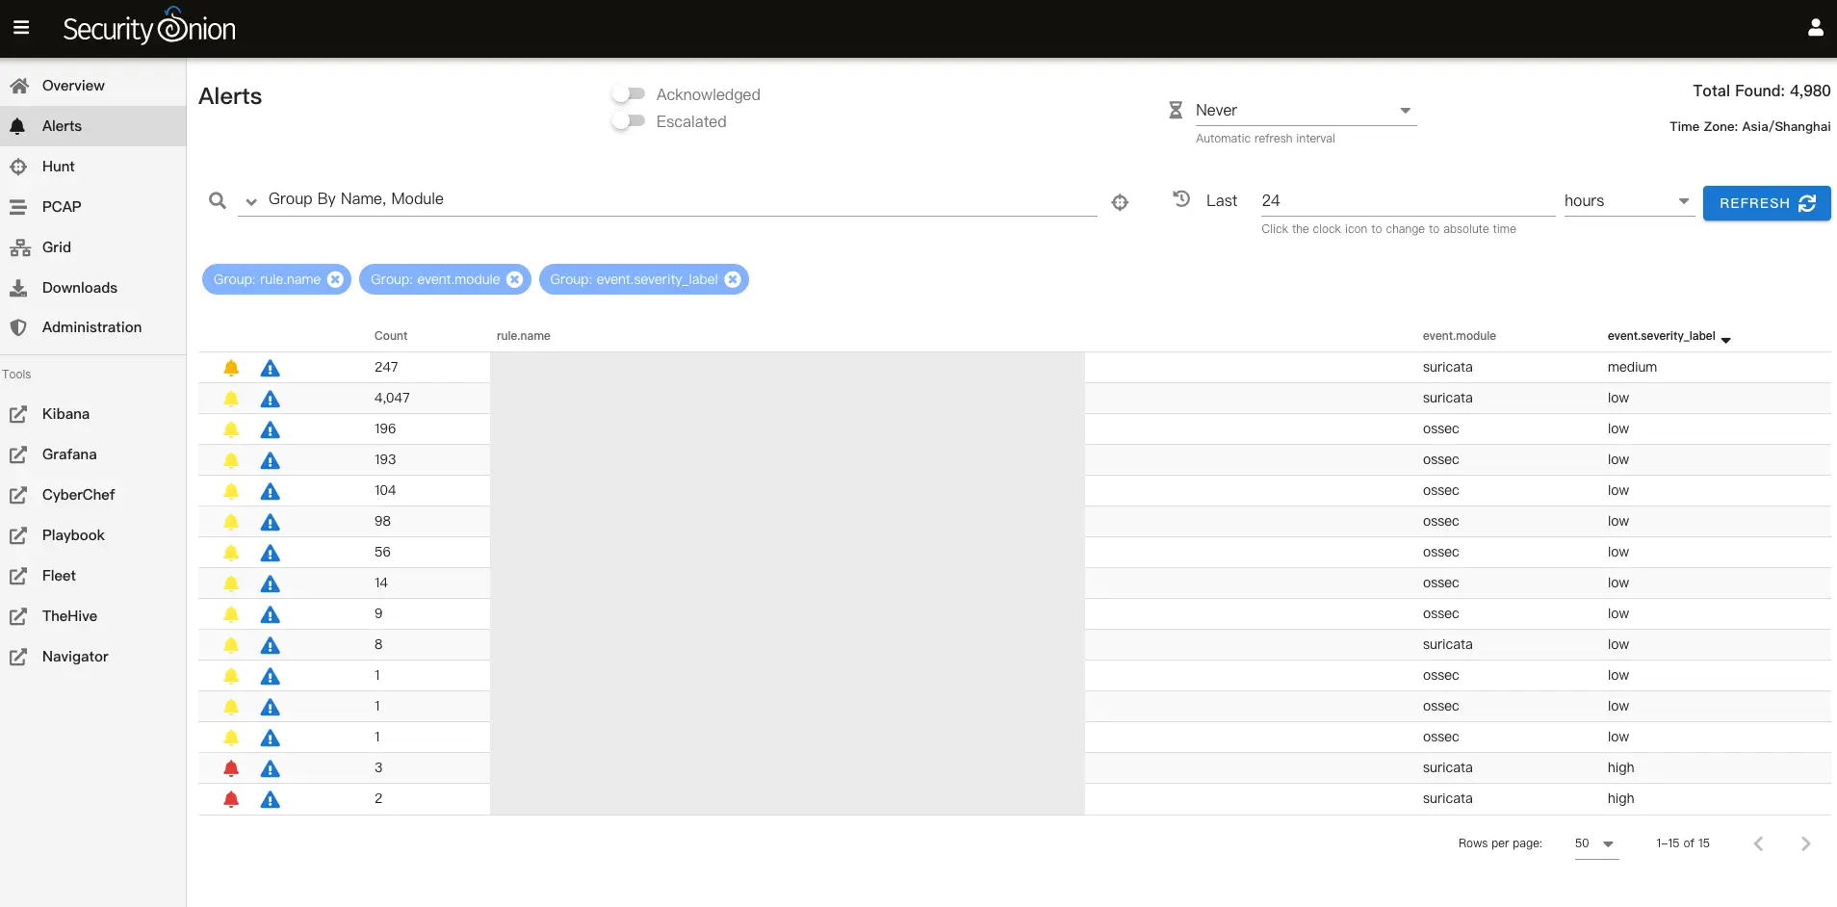Expand the query options chevron
The height and width of the screenshot is (907, 1837).
click(x=251, y=202)
